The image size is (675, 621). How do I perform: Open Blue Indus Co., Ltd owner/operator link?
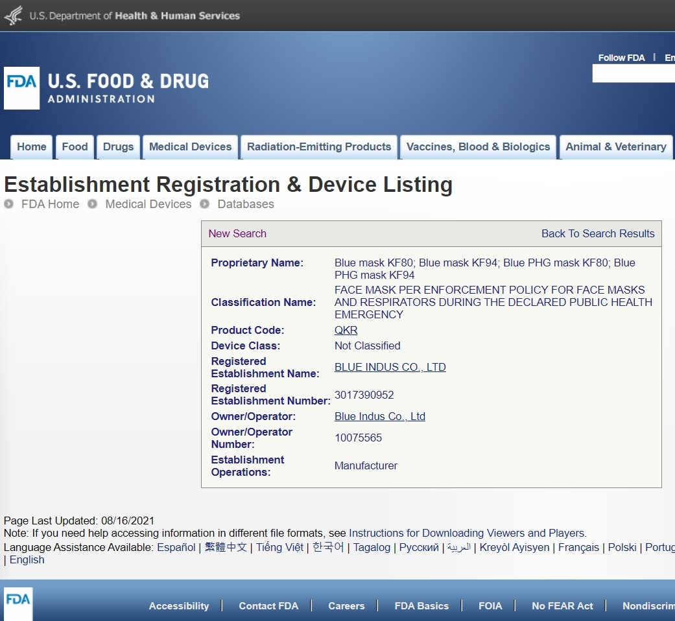380,416
